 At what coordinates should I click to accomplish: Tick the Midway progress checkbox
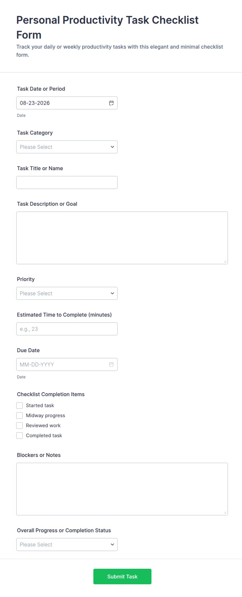[x=20, y=415]
